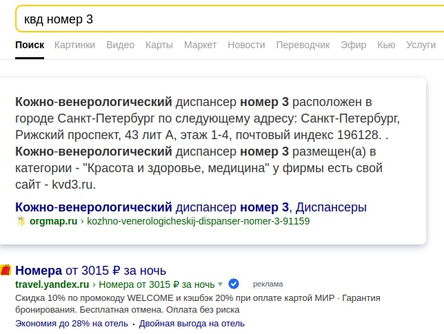
Task: Open 'Кожно-венерологический диспансер номер 3, Диспансеры' result title
Action: 191,207
